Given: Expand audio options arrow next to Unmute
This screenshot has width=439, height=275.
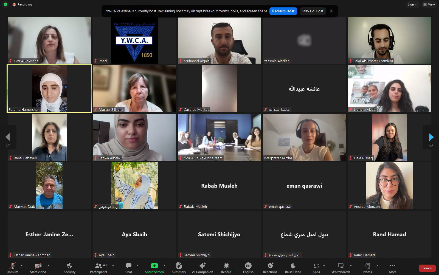Looking at the screenshot, I should click(21, 266).
